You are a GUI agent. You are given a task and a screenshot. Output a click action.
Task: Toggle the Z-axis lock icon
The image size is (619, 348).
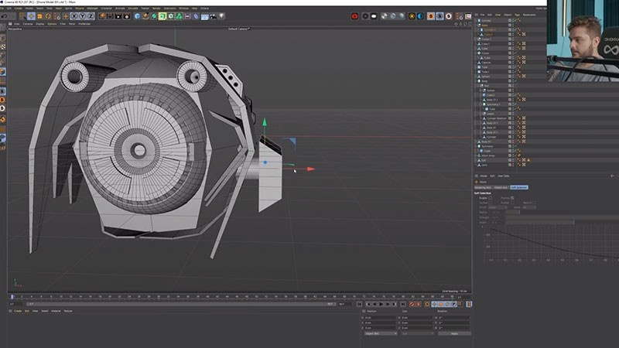pos(91,15)
